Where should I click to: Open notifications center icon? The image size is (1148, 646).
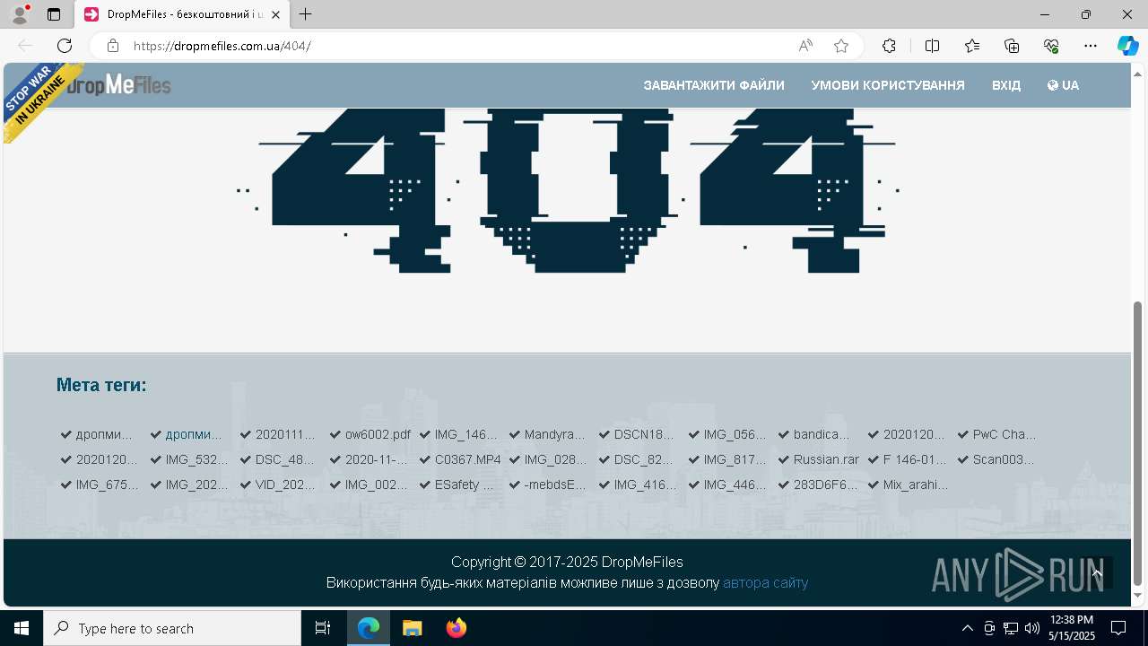(x=1118, y=628)
